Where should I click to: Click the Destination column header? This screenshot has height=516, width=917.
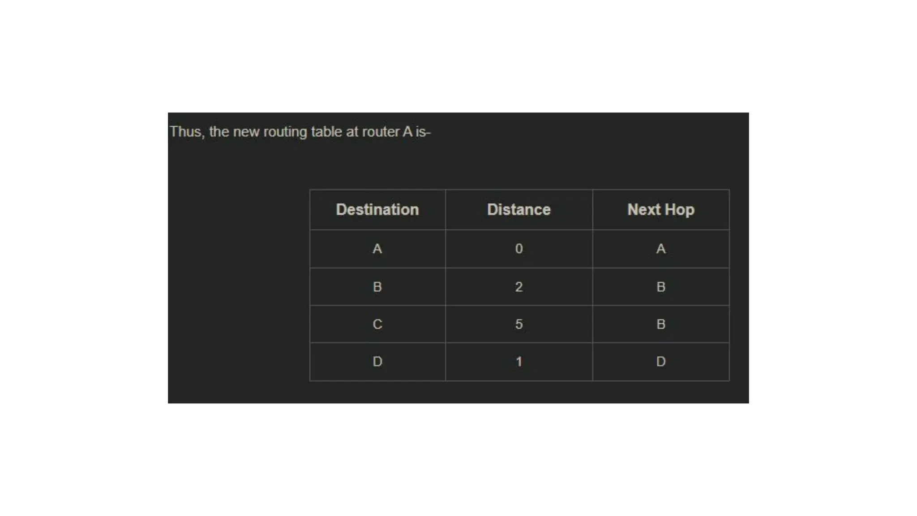pyautogui.click(x=377, y=210)
